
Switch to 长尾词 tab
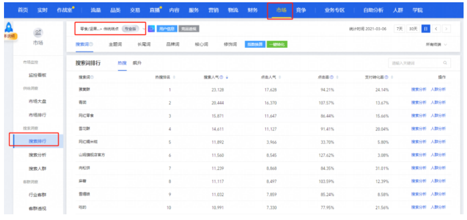click(144, 44)
